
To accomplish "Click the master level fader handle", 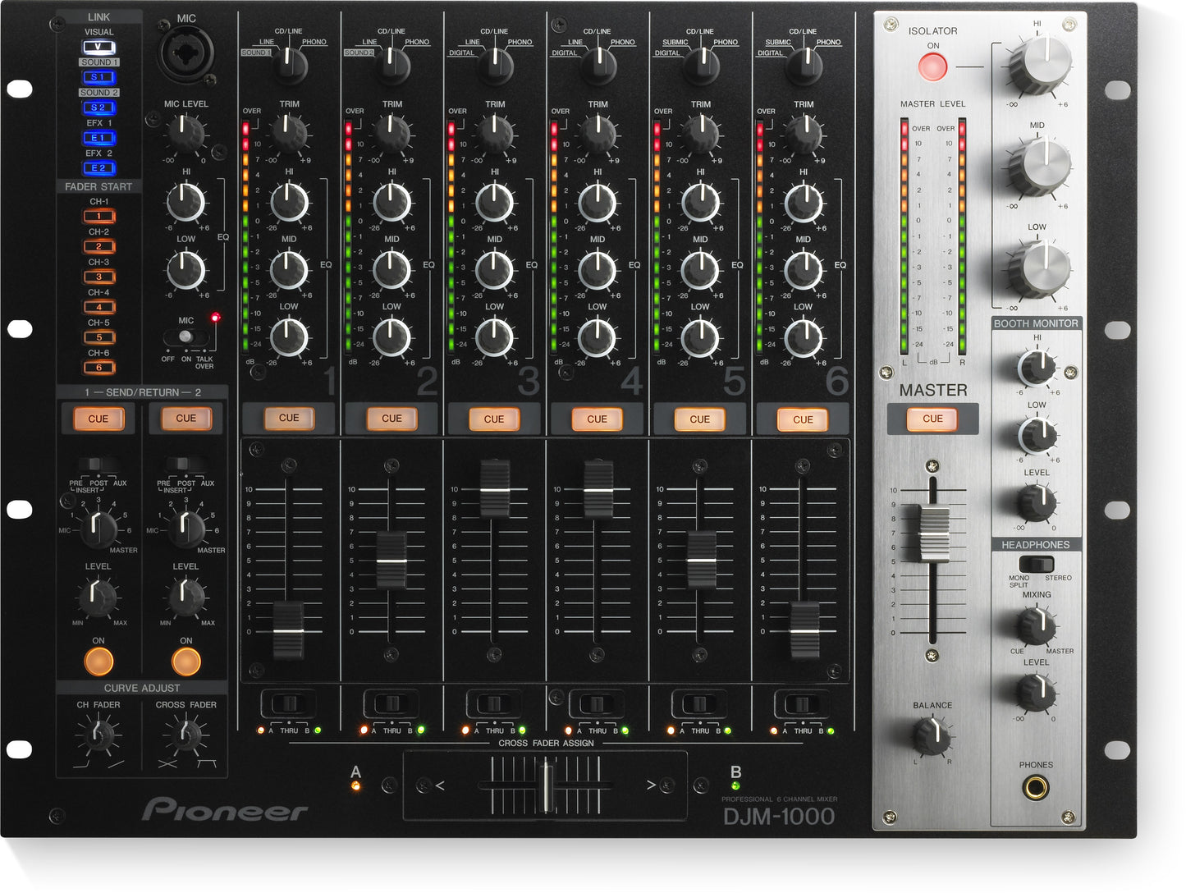I will pos(932,534).
